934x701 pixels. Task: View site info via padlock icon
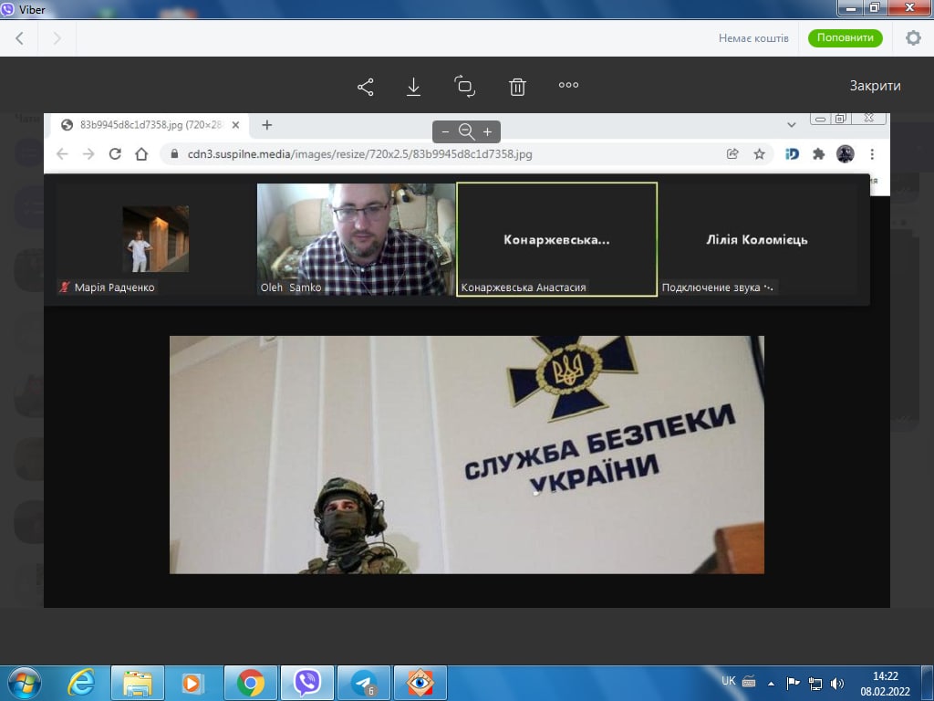click(174, 153)
